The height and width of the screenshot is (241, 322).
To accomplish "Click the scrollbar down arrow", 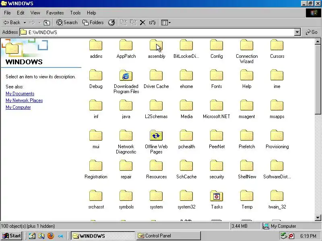I will [x=318, y=218].
